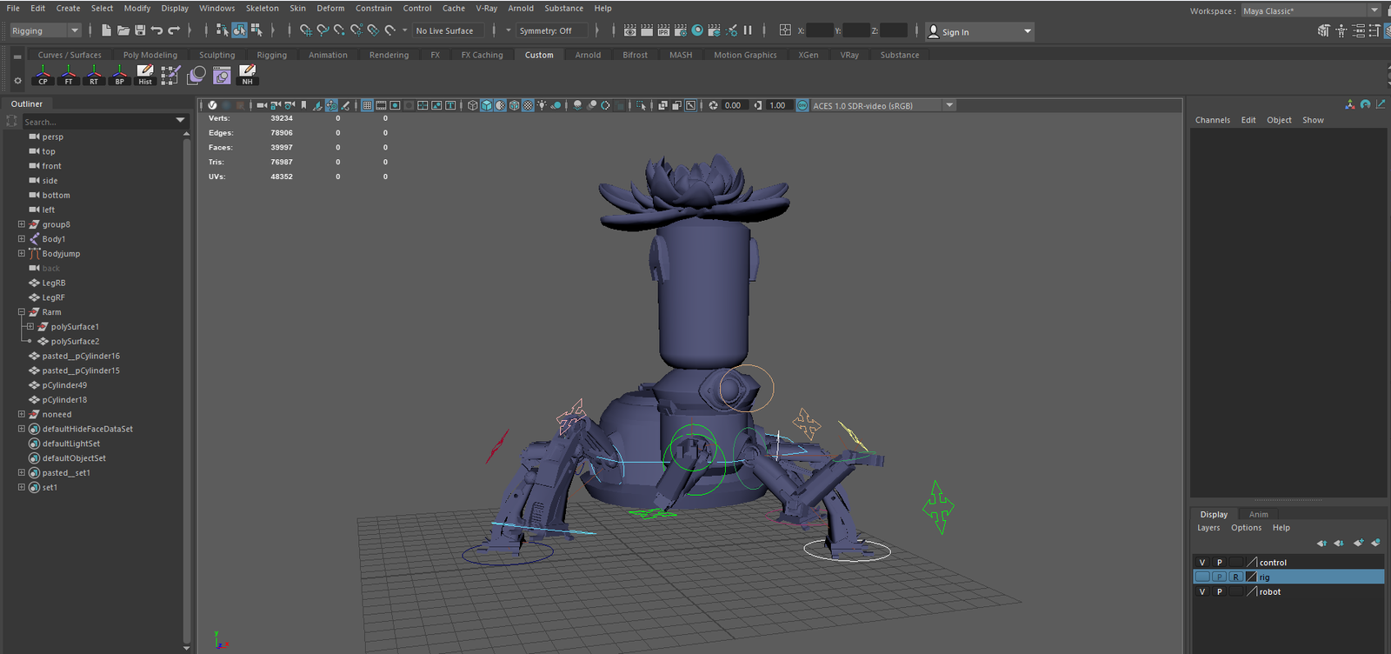Toggle visibility box of the rig layer
This screenshot has width=1391, height=654.
pos(1202,577)
